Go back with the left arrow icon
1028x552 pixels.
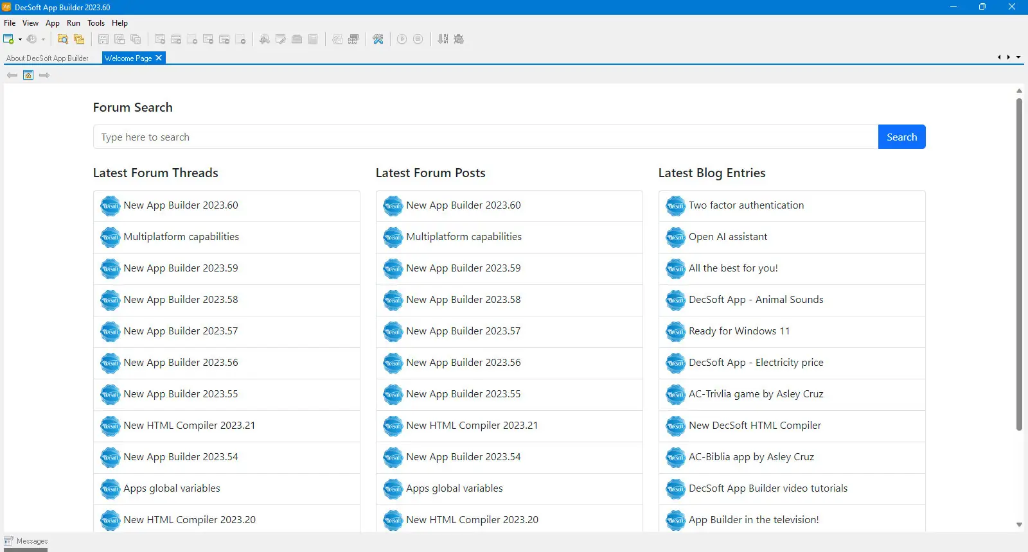pos(12,75)
